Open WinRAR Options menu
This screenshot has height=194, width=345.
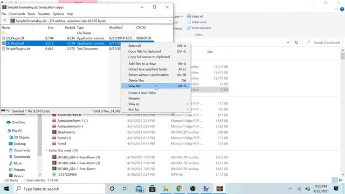(x=58, y=14)
